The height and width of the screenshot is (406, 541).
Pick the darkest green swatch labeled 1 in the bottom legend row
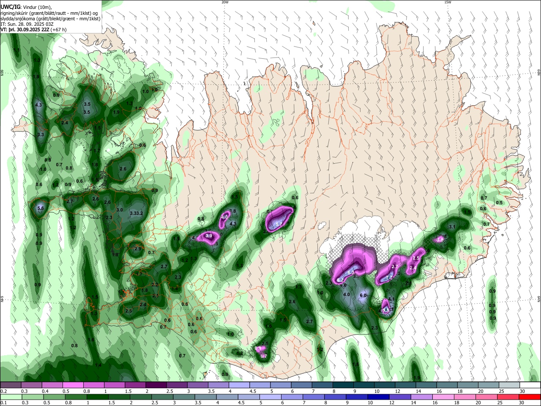[98, 397]
